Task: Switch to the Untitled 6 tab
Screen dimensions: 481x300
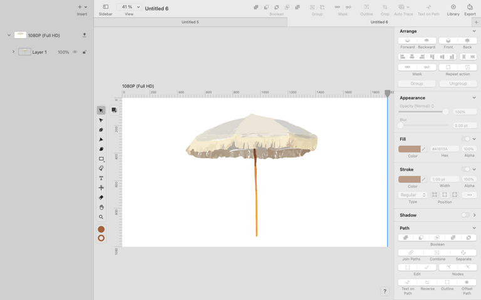Action: point(379,22)
